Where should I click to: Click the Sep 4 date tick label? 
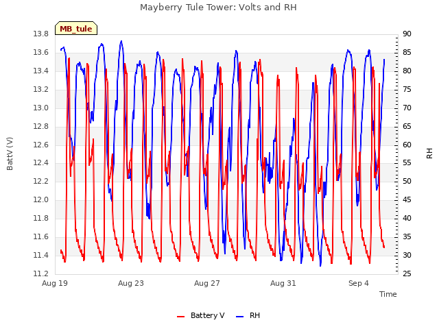tap(358, 283)
